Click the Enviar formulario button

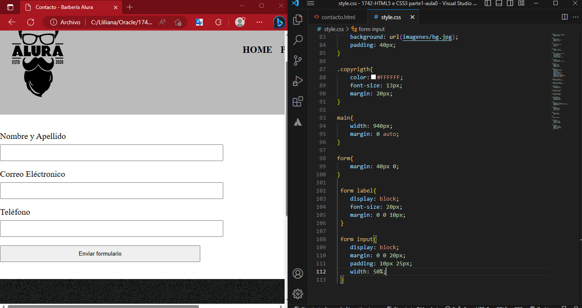tap(100, 253)
